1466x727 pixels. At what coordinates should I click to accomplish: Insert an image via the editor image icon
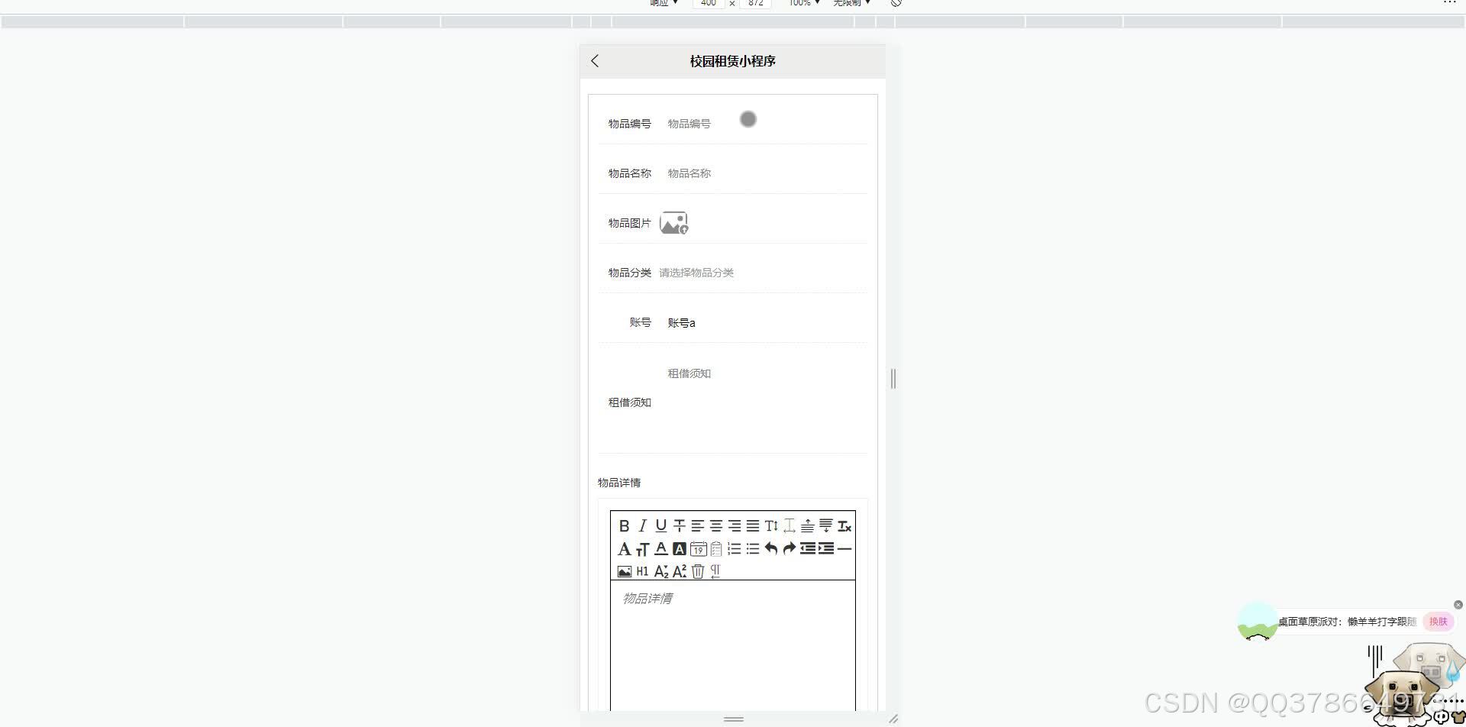click(x=624, y=571)
